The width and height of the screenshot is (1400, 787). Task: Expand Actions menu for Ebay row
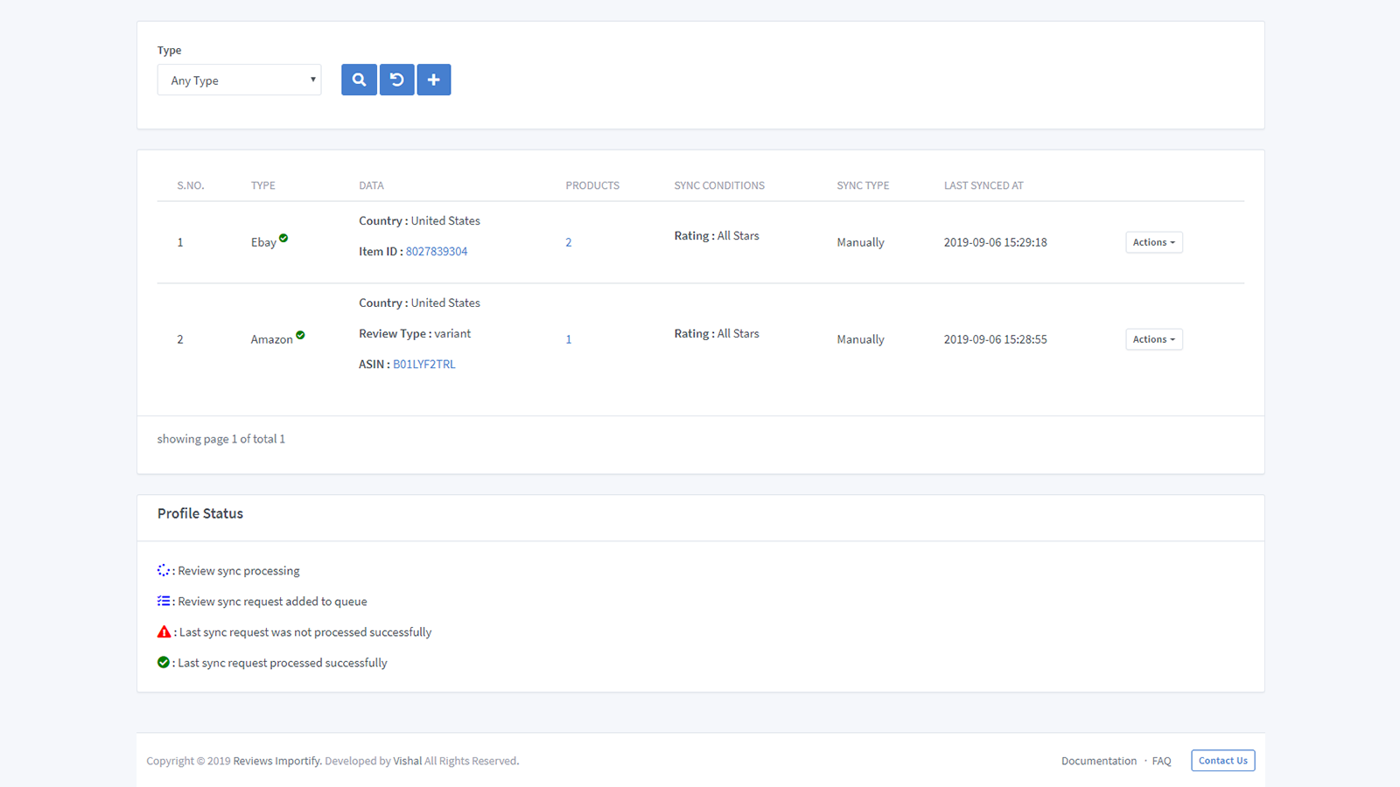[1153, 242]
